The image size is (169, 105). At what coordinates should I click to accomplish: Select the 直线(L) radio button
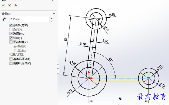15,51
